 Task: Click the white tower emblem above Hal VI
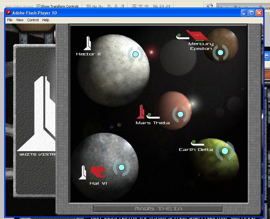click(83, 172)
